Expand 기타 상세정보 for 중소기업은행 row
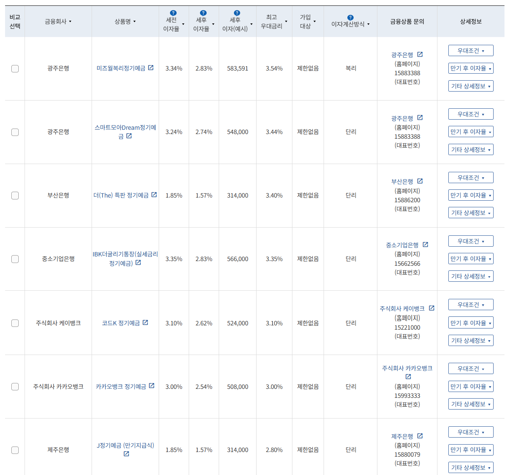The image size is (508, 475). (x=471, y=276)
